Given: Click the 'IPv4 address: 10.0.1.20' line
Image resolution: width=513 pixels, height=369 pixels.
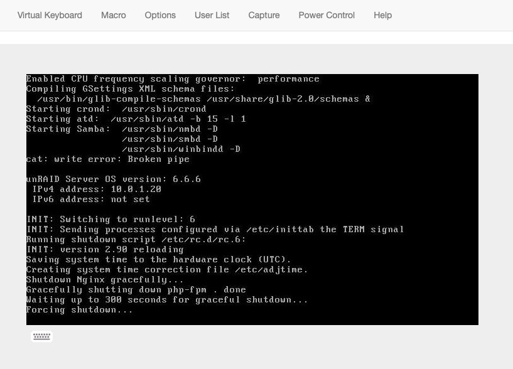Looking at the screenshot, I should (x=97, y=189).
